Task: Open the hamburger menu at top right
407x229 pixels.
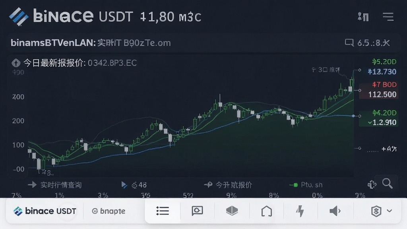Action: click(388, 17)
